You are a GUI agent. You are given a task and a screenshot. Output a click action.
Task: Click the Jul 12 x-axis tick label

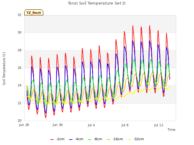click(159, 125)
